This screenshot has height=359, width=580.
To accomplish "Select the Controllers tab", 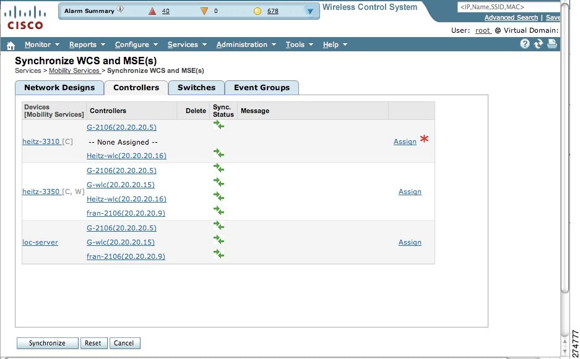I will tap(136, 88).
